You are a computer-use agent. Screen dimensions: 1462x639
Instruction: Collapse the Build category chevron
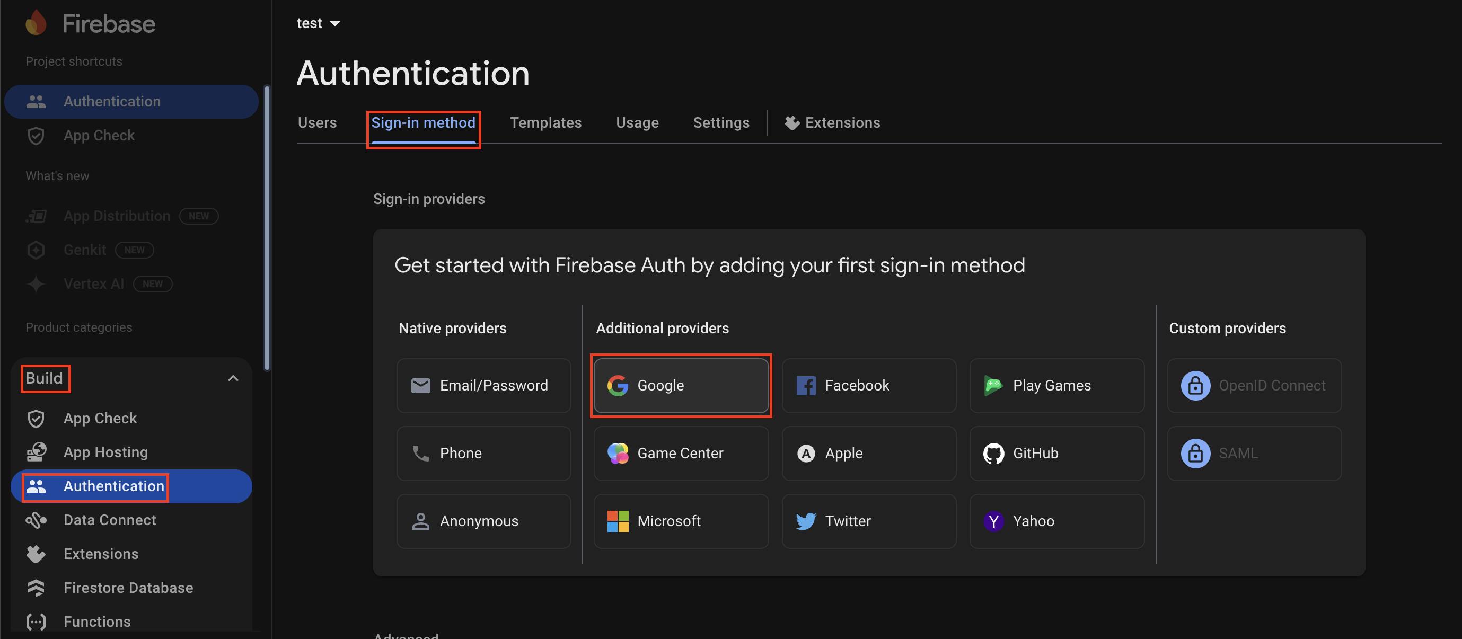coord(233,378)
